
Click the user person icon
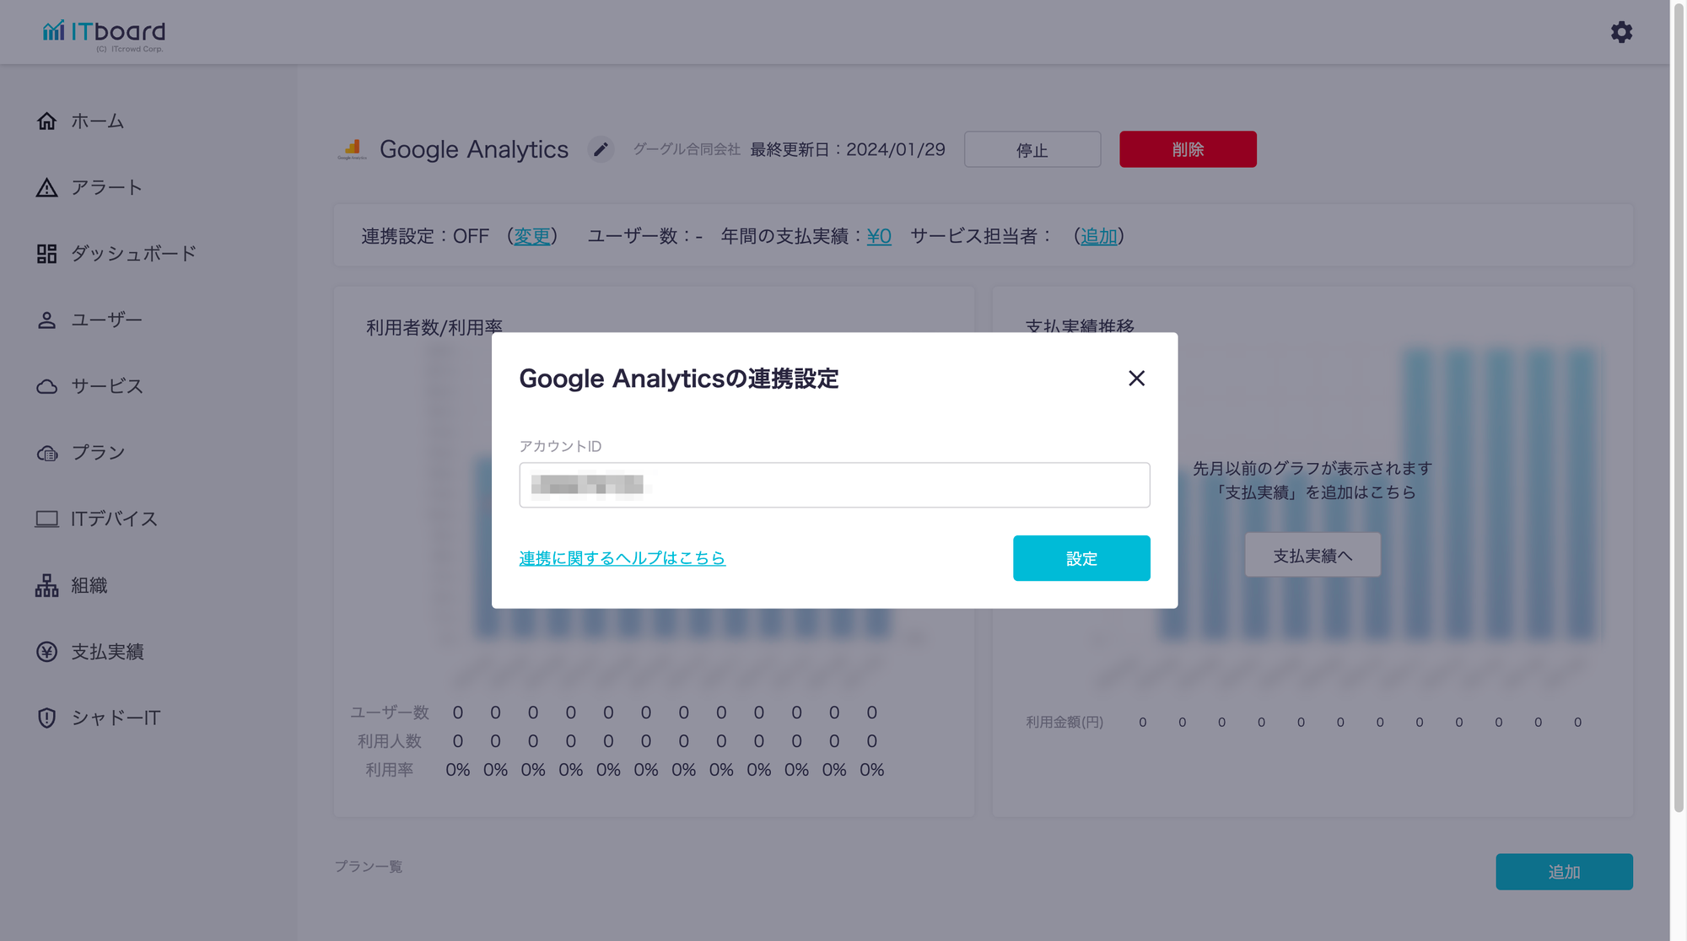coord(46,320)
